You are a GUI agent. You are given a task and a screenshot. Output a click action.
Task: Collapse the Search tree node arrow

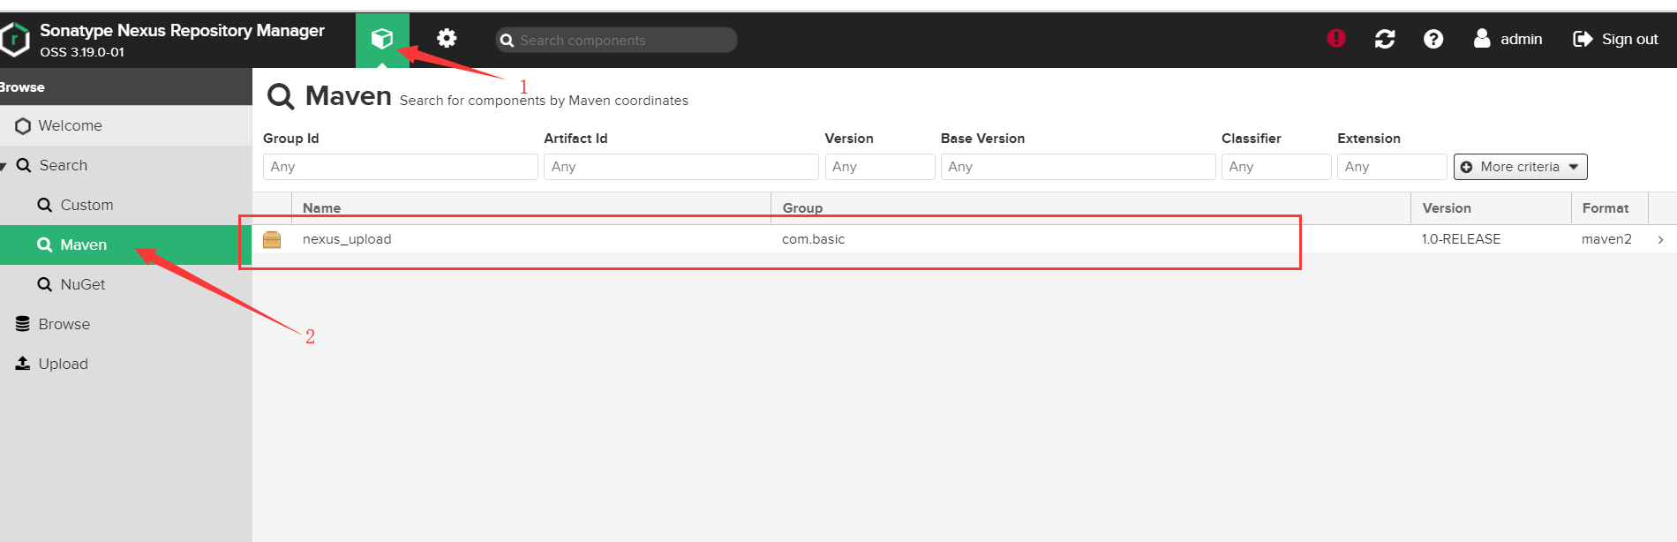[4, 166]
